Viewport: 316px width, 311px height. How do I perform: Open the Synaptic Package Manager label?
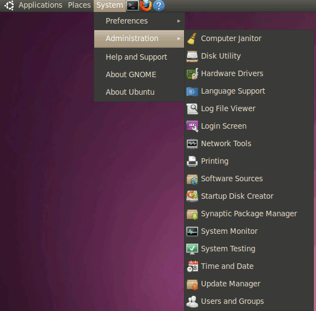point(249,214)
